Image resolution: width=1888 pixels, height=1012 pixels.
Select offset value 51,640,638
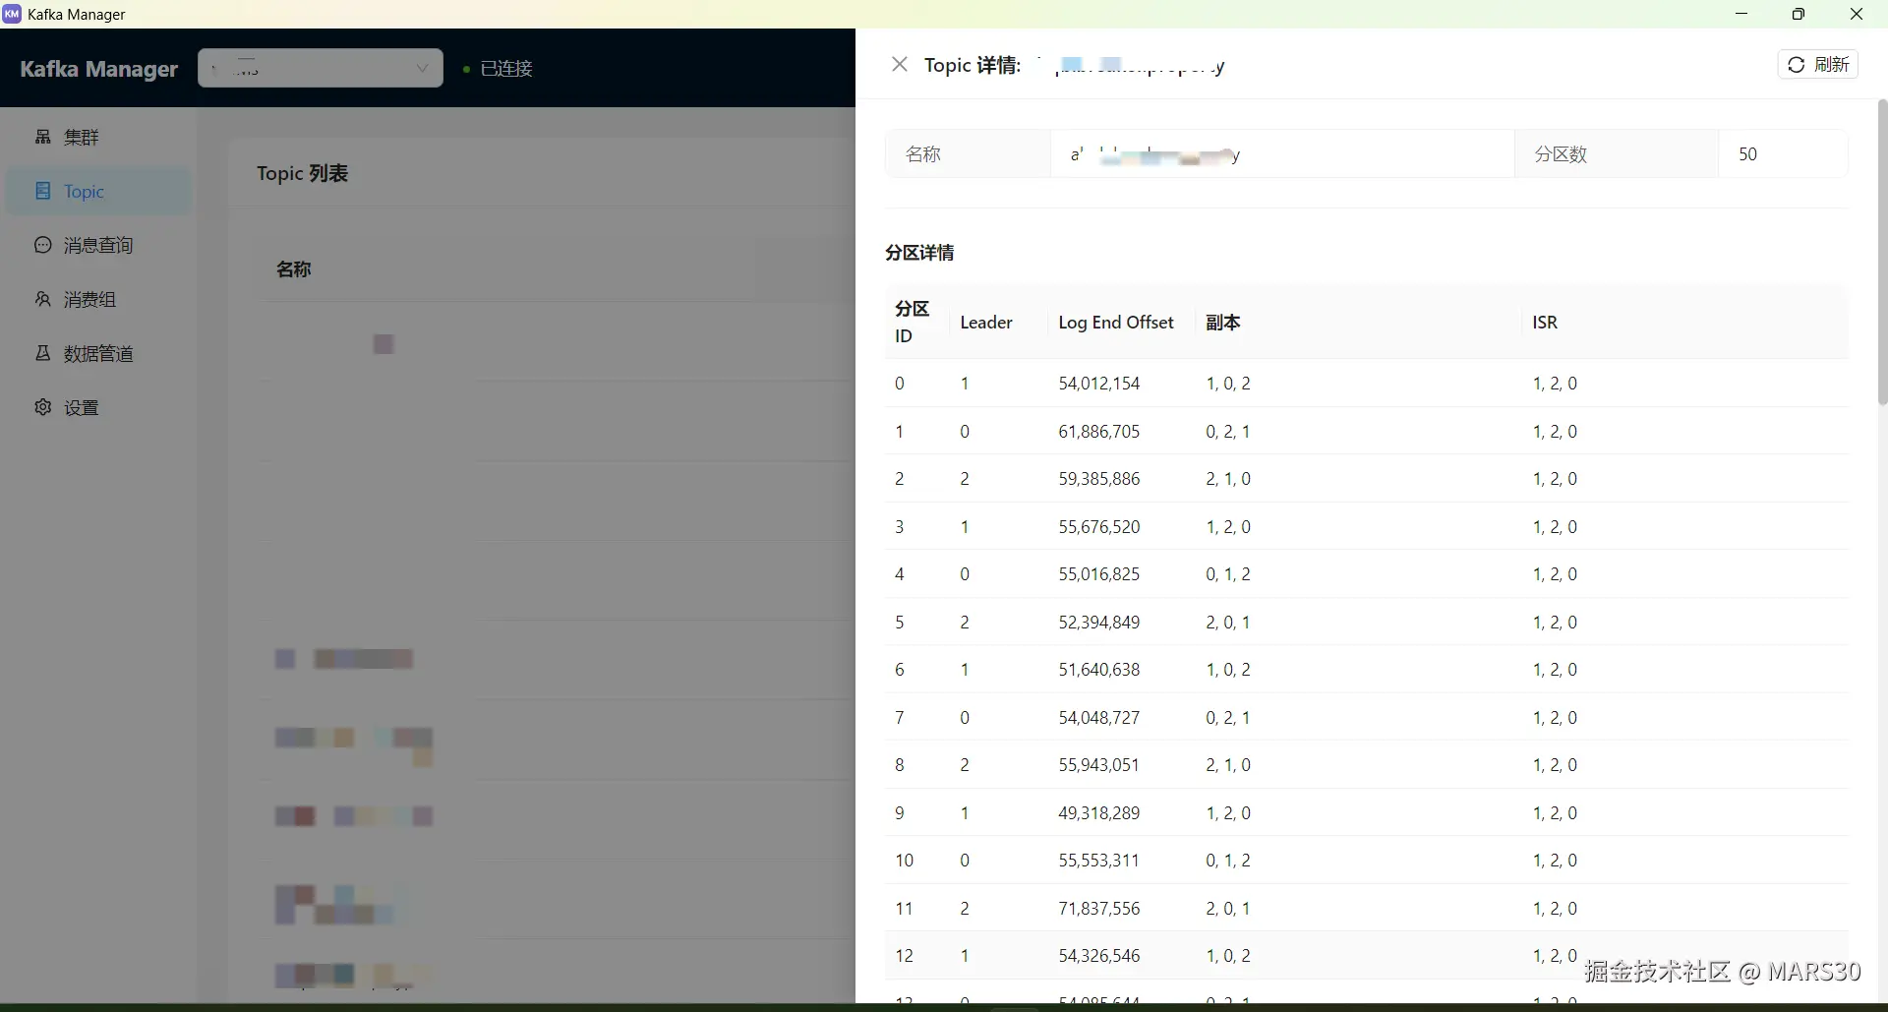[x=1099, y=670]
